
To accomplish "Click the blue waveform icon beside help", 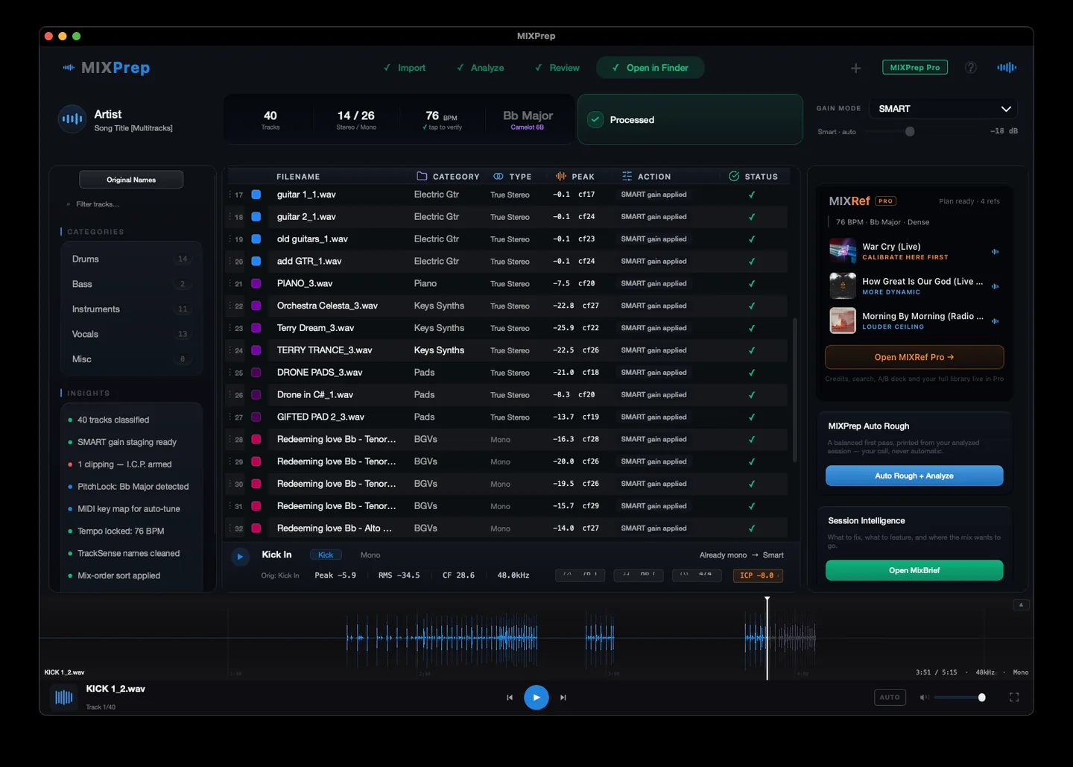I will tap(1007, 67).
